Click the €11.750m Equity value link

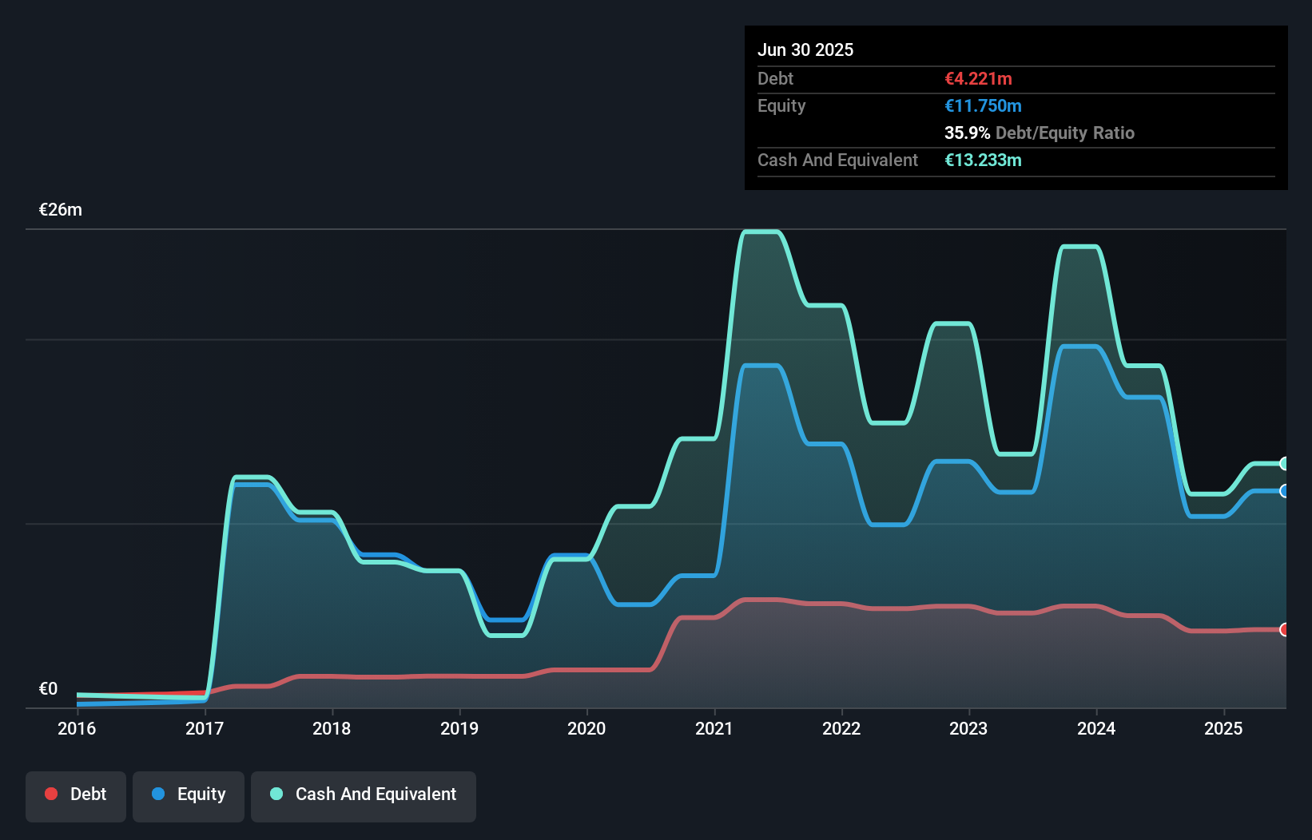point(983,105)
